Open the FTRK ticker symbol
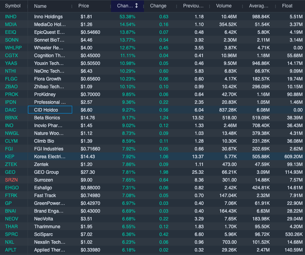Screen dimensions: 305x255 (11, 196)
